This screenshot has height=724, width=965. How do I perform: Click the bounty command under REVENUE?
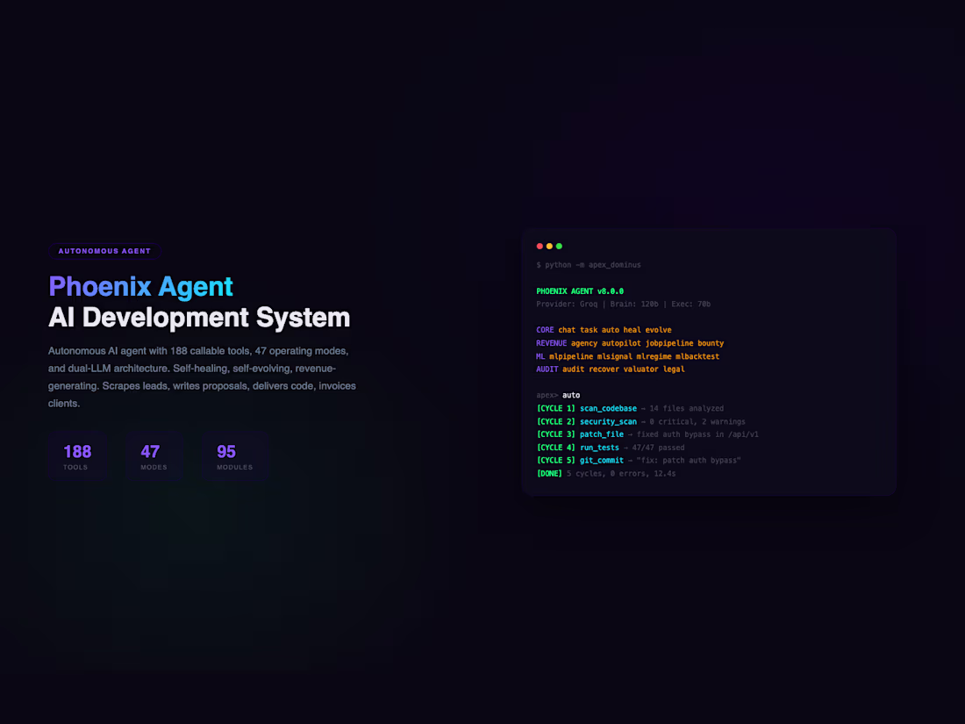(x=711, y=343)
